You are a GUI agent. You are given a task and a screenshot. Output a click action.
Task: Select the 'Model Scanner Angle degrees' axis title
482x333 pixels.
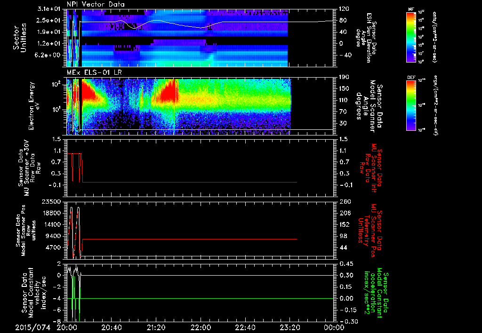point(369,106)
